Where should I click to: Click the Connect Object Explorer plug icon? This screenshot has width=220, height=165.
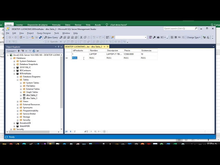point(19,51)
